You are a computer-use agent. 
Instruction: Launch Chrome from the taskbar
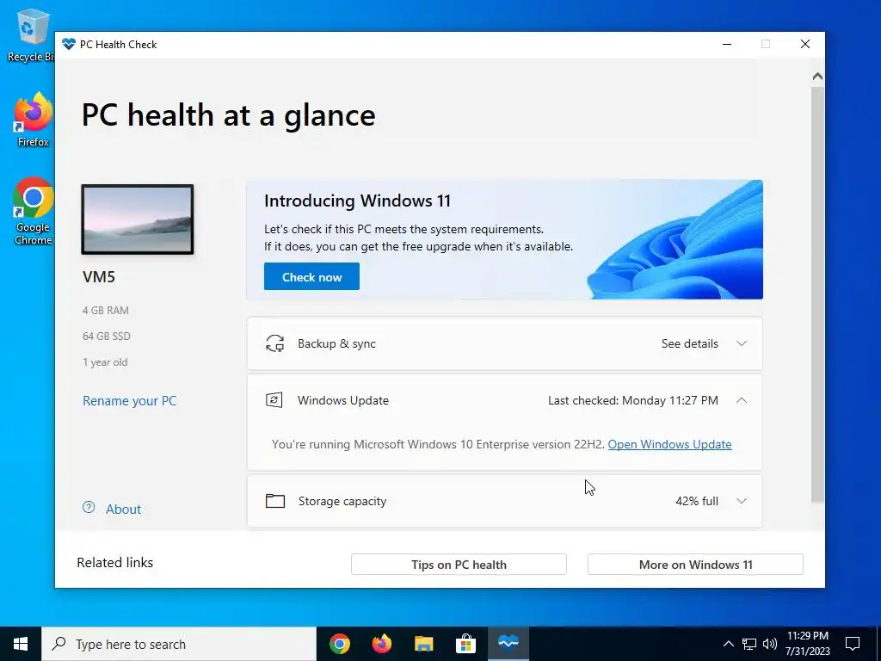[339, 644]
